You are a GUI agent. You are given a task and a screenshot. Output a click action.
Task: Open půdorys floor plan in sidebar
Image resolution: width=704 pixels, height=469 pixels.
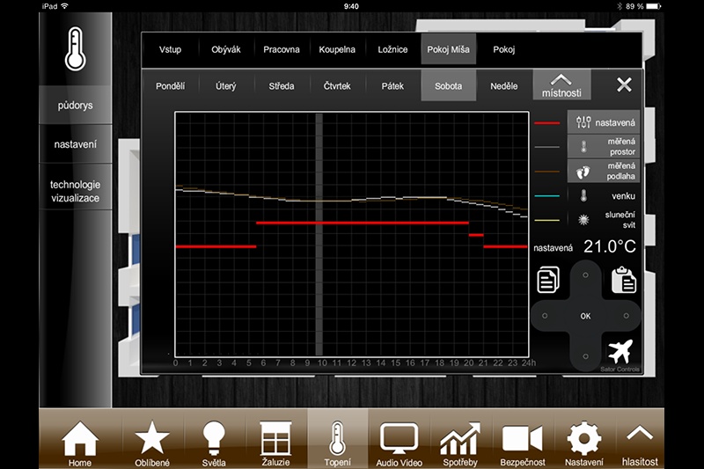pos(76,105)
